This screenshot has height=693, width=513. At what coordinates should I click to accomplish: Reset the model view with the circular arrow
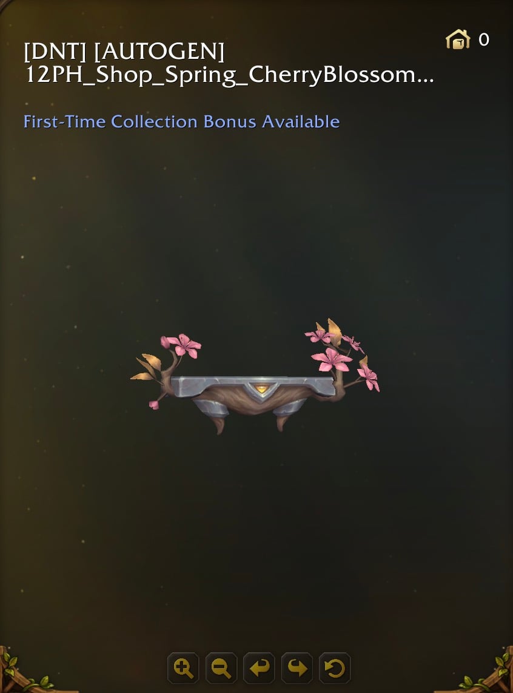(335, 668)
